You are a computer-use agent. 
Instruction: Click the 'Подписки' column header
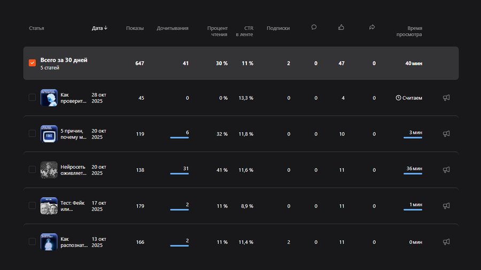278,28
